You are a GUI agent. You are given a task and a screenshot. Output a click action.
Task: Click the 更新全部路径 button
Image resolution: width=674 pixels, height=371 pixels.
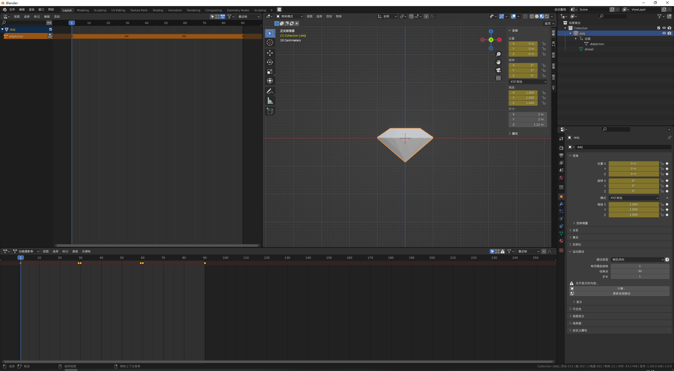pyautogui.click(x=621, y=294)
